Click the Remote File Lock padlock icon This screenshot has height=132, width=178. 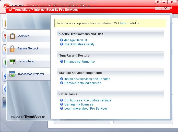point(12,49)
